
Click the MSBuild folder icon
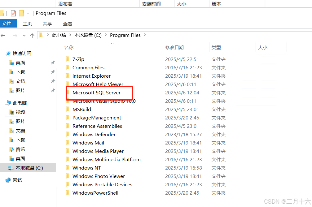click(68, 109)
